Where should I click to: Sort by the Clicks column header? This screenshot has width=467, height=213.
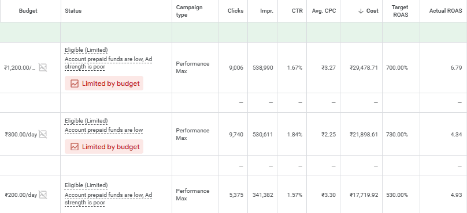pos(235,11)
